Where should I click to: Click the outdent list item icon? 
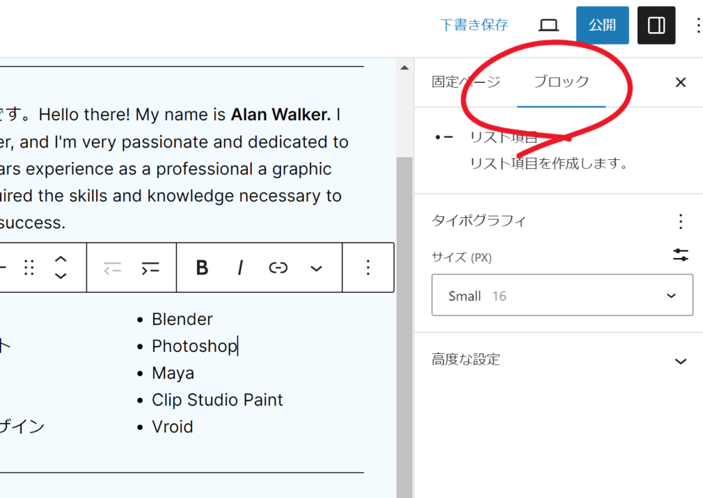[113, 268]
